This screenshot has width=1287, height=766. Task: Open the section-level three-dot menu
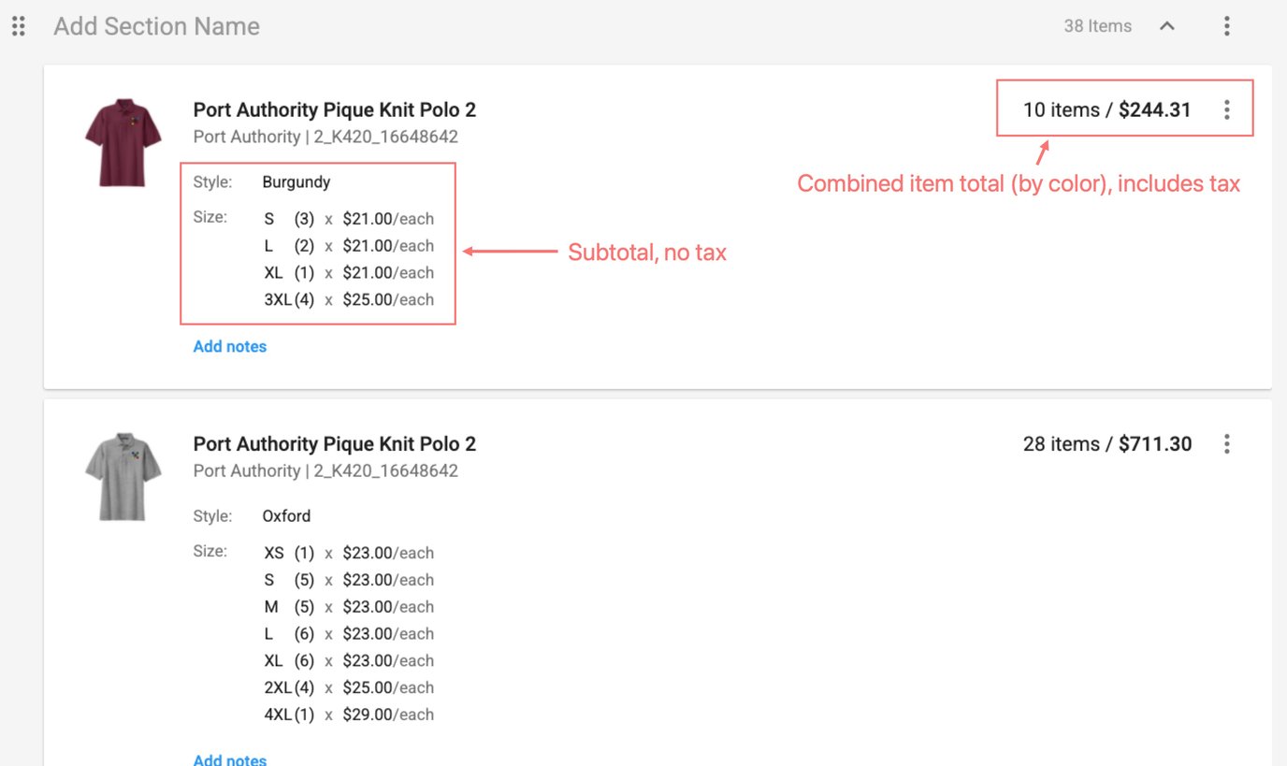click(x=1226, y=26)
